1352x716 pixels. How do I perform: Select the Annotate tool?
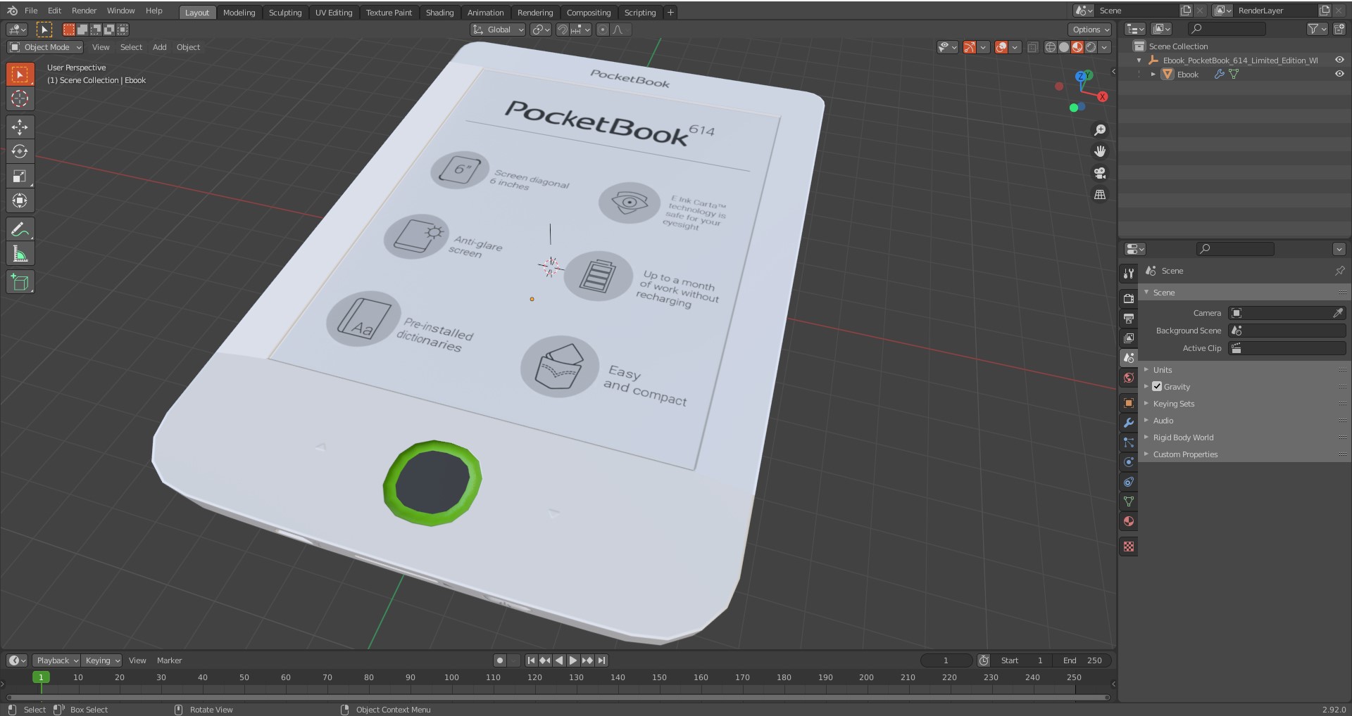20,229
